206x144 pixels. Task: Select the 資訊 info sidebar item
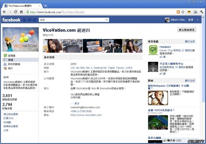click(21, 60)
